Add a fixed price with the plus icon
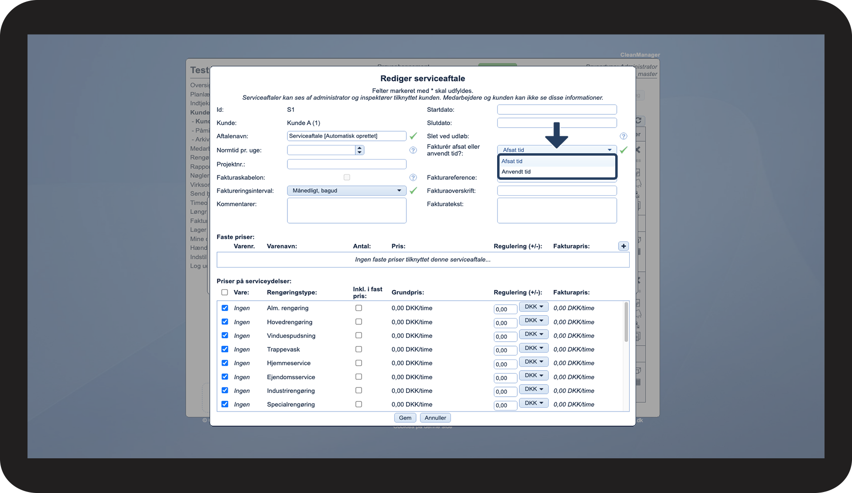Viewport: 852px width, 493px height. (x=623, y=246)
